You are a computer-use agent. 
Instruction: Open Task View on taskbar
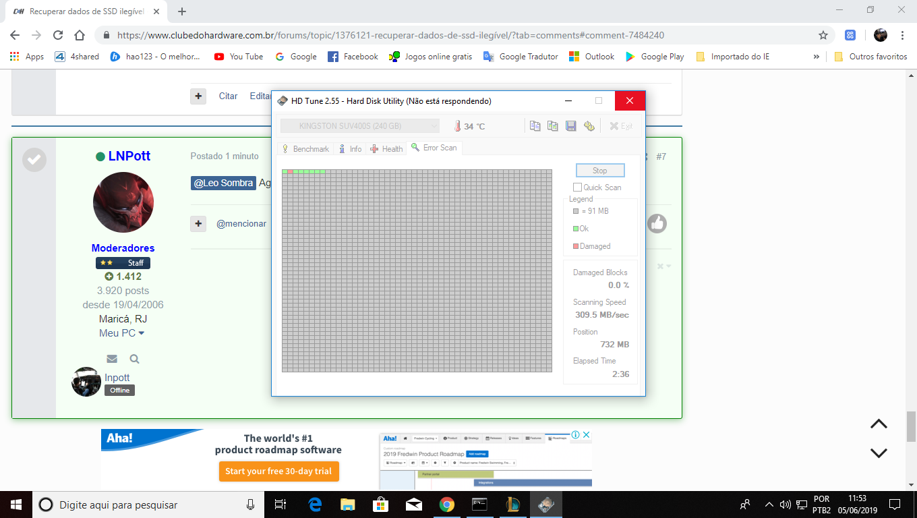click(x=281, y=504)
